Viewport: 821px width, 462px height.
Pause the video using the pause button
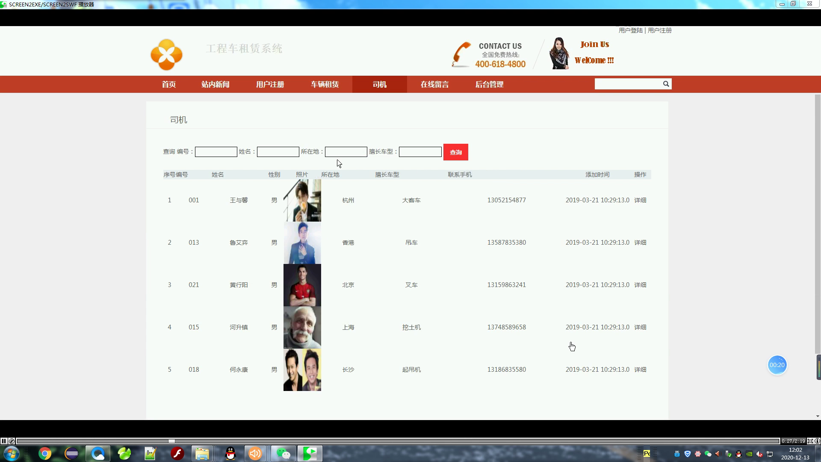coord(4,441)
